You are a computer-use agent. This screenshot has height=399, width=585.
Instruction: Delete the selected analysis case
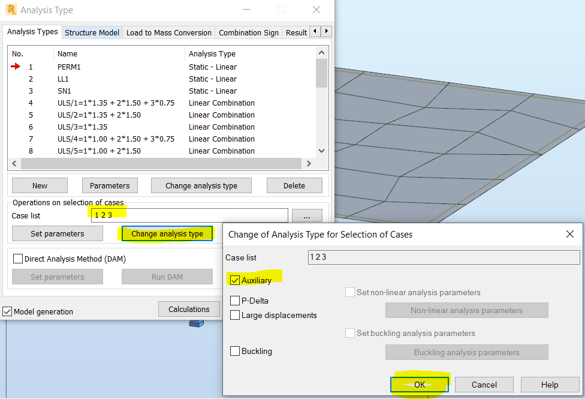[x=294, y=185]
